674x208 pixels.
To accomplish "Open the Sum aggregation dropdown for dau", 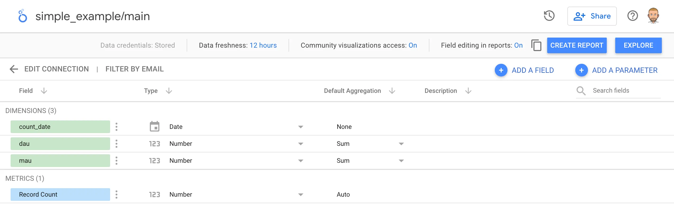I will [x=401, y=144].
